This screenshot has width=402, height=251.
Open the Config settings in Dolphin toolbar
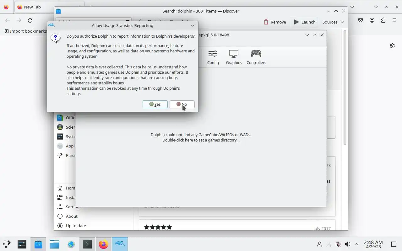point(213,57)
